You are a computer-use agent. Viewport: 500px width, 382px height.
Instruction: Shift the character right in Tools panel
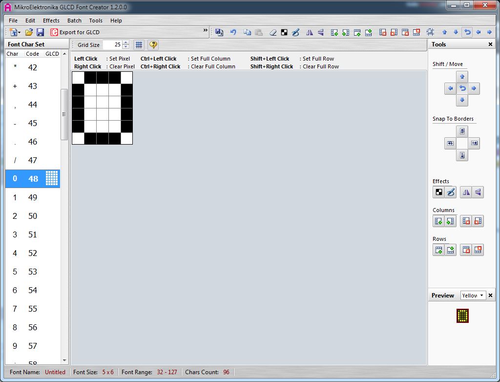474,88
